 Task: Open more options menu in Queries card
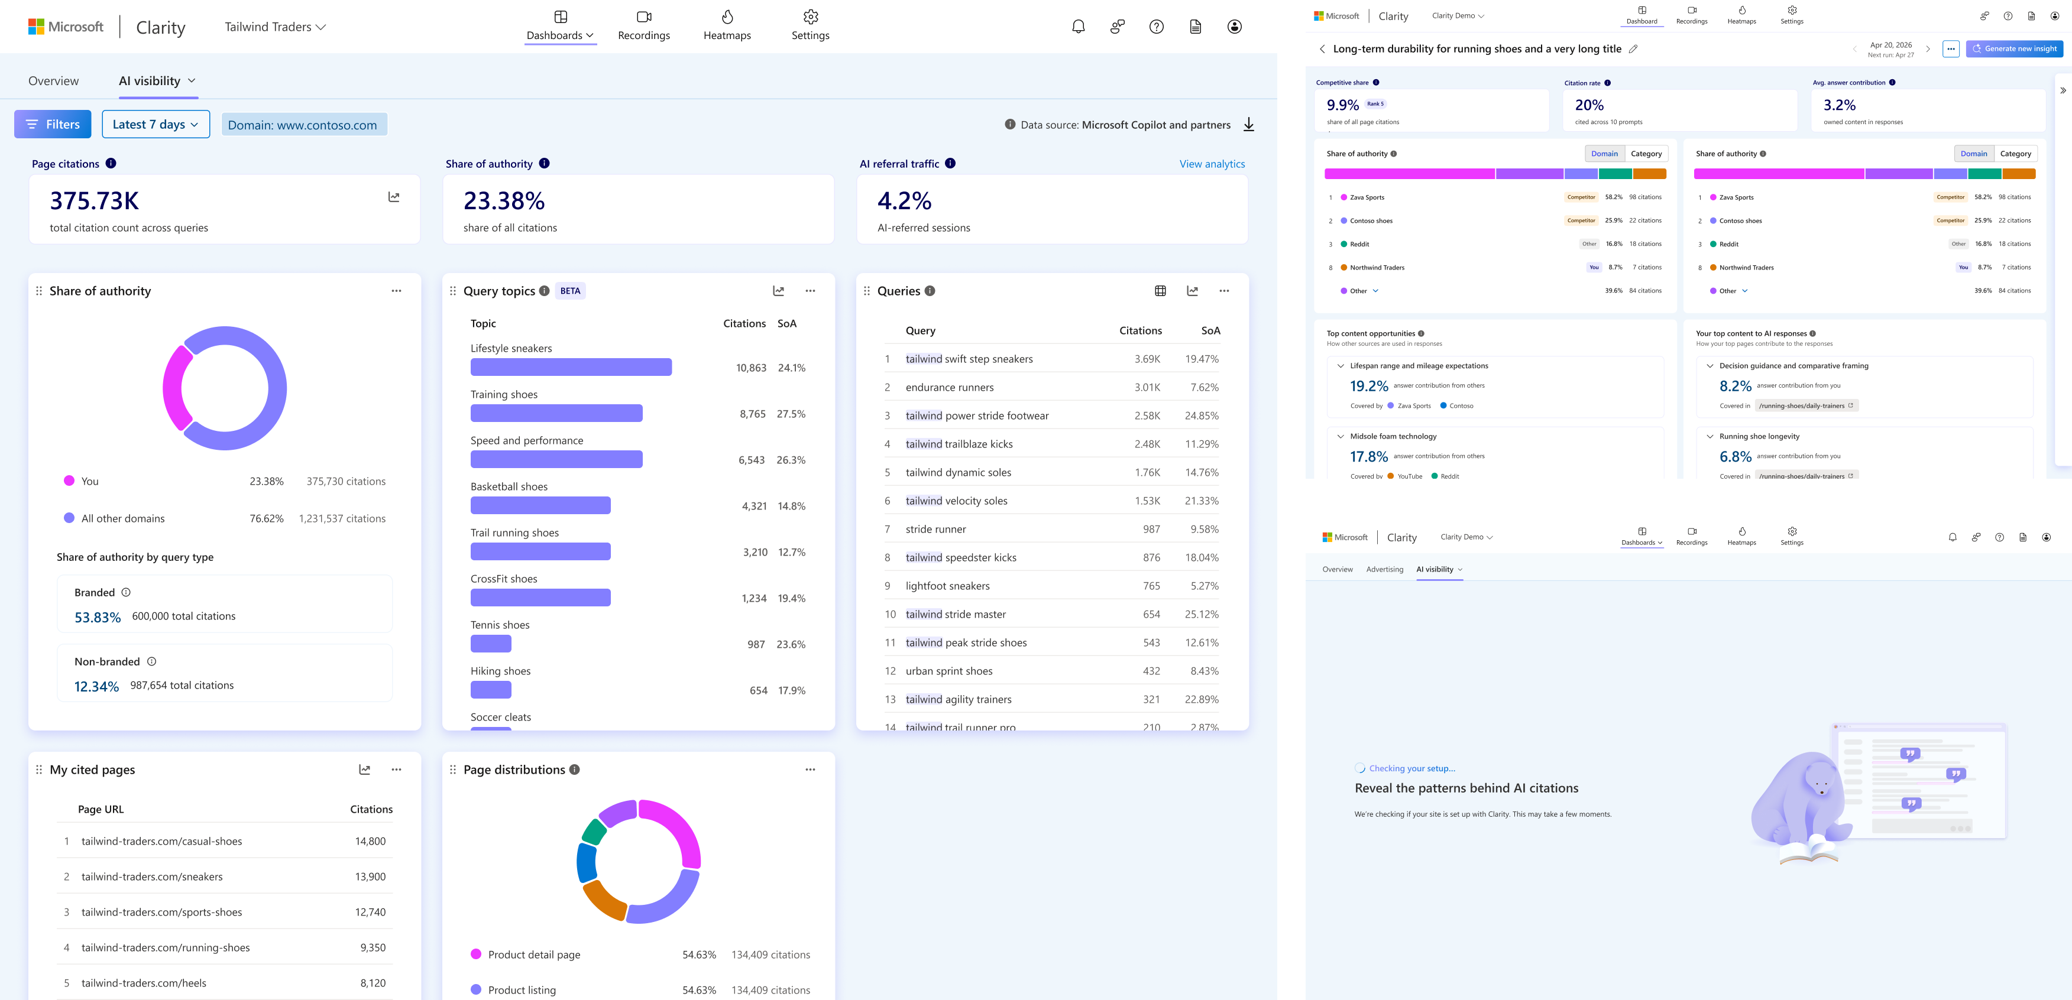pos(1223,291)
